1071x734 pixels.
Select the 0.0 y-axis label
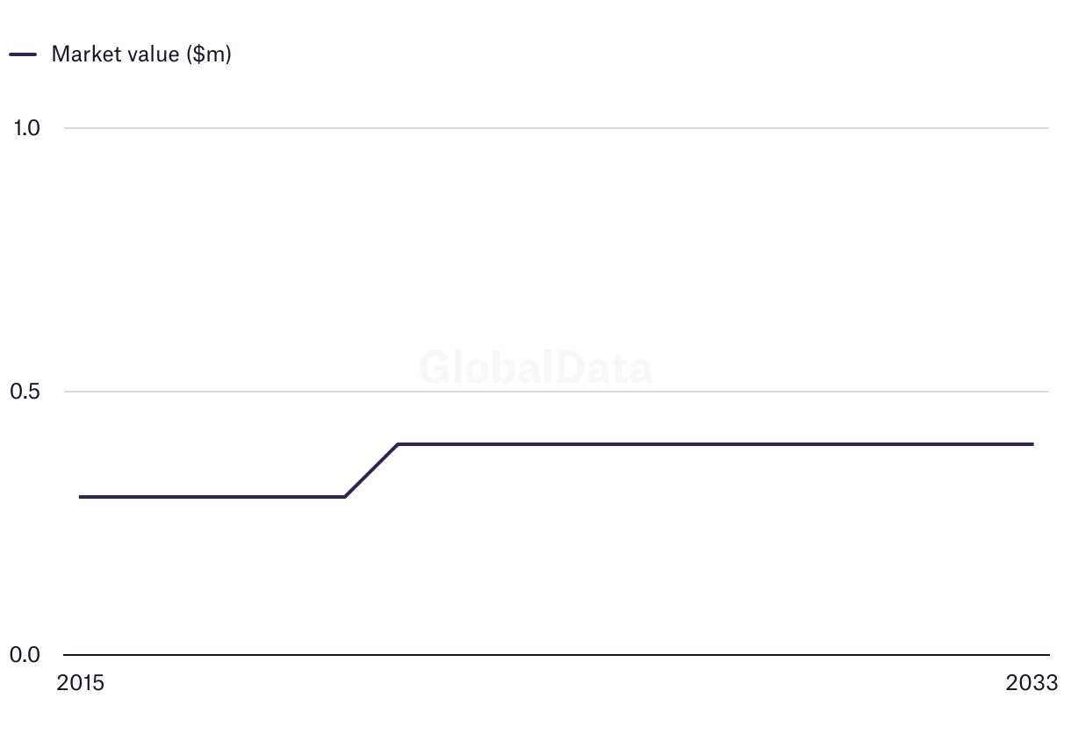click(x=25, y=655)
